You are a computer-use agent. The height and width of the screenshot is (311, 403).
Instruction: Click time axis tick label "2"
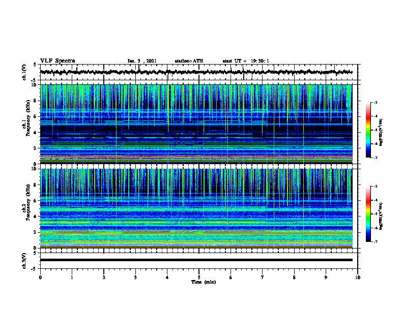coord(104,277)
